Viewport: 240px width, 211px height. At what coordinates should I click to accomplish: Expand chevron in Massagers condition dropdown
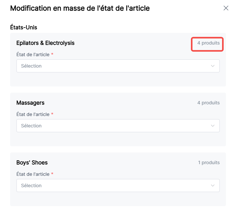click(213, 126)
